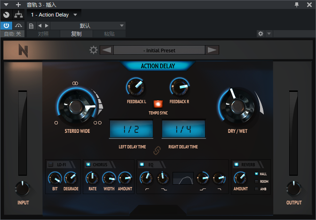Toggle the plugin power bypass button
Viewport: 316px width, 220px height.
click(x=7, y=25)
